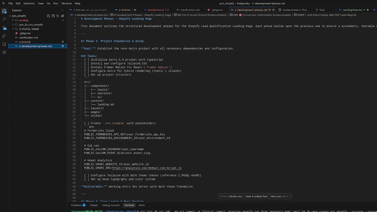Click the '## Phase 1: Project Foundation & Setup' heading
377x212 pixels.
coord(112,41)
